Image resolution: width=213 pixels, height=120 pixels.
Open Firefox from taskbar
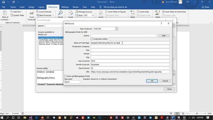click(42, 118)
